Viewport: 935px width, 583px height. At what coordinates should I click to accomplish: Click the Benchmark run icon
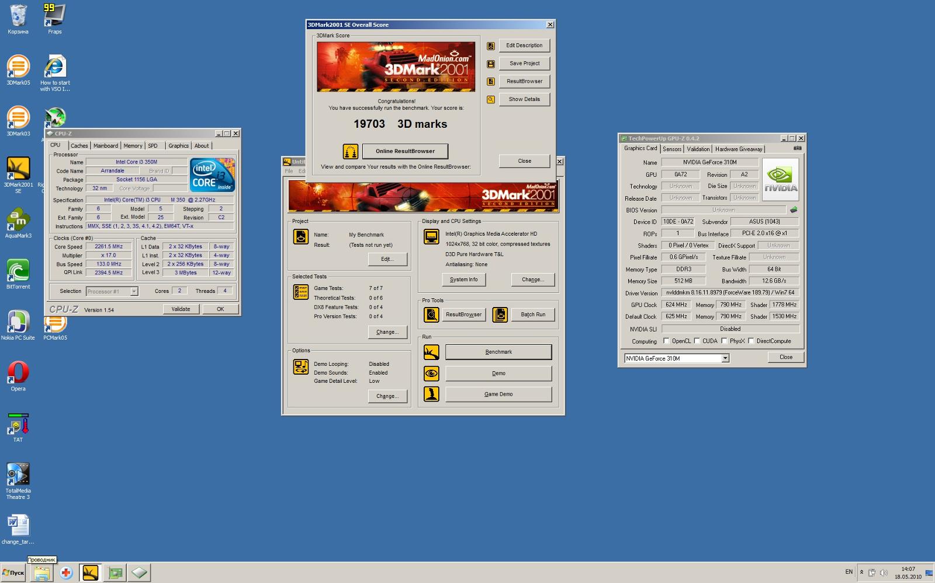(431, 352)
